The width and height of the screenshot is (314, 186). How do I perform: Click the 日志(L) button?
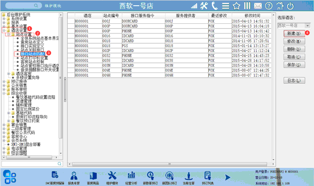tap(294, 81)
